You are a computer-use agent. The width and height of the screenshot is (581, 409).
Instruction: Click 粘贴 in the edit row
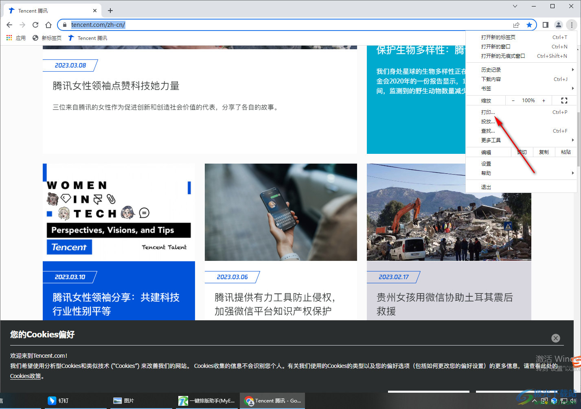[566, 152]
